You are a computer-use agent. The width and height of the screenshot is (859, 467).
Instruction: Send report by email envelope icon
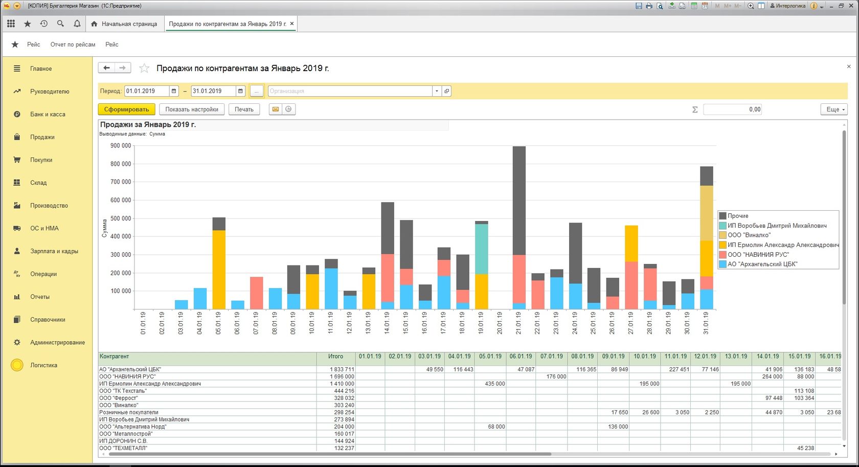(276, 109)
